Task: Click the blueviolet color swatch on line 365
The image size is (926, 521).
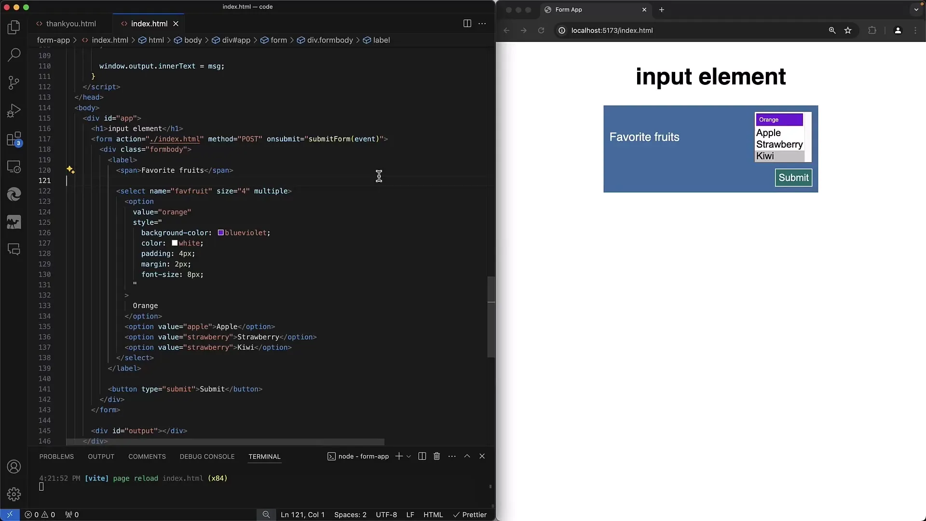Action: coord(219,232)
